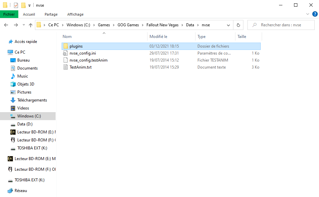Image resolution: width=319 pixels, height=197 pixels.
Task: Click the new folder quick access icon
Action: (x=23, y=5)
